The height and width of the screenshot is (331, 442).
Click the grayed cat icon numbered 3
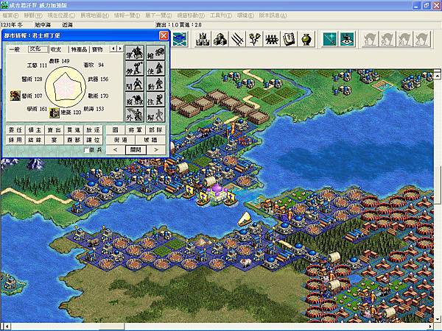coord(404,39)
